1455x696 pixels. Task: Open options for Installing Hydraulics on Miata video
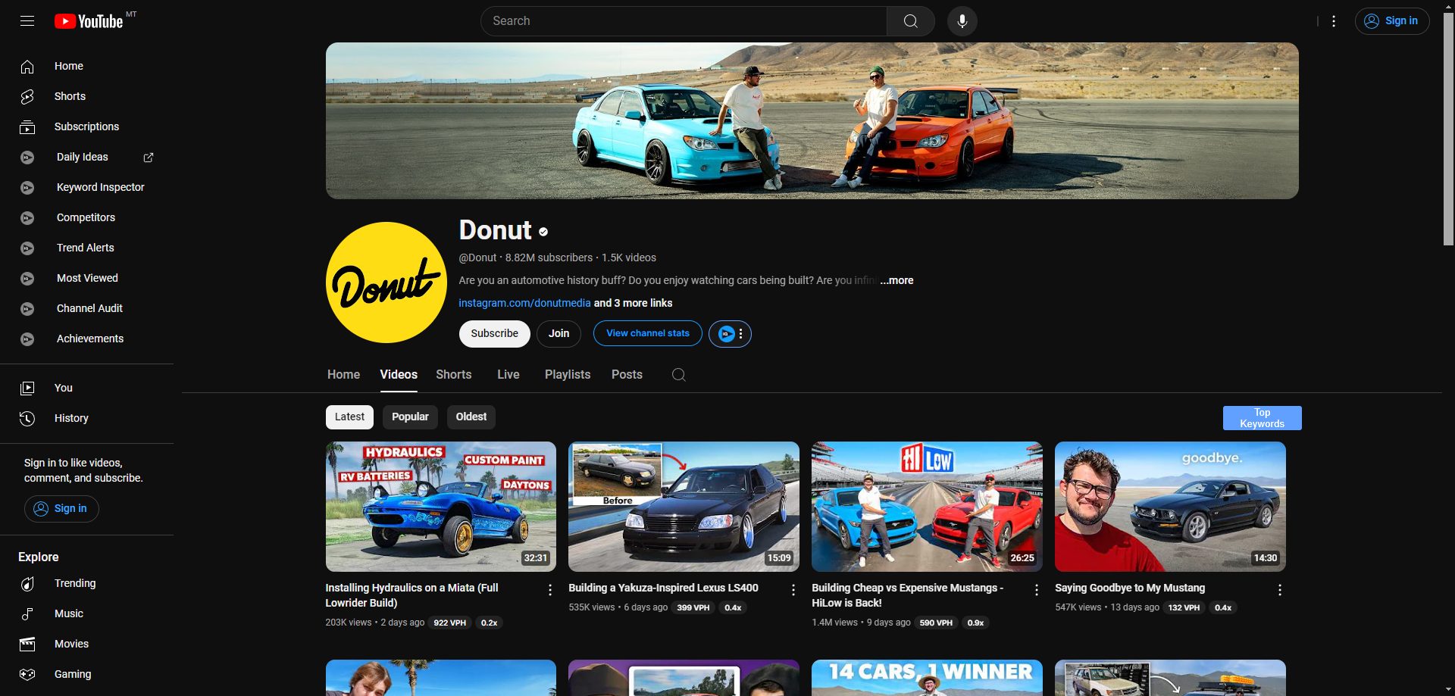(x=550, y=590)
